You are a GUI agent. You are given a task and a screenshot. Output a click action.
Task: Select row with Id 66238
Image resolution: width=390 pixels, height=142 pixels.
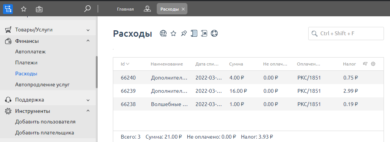coord(248,105)
